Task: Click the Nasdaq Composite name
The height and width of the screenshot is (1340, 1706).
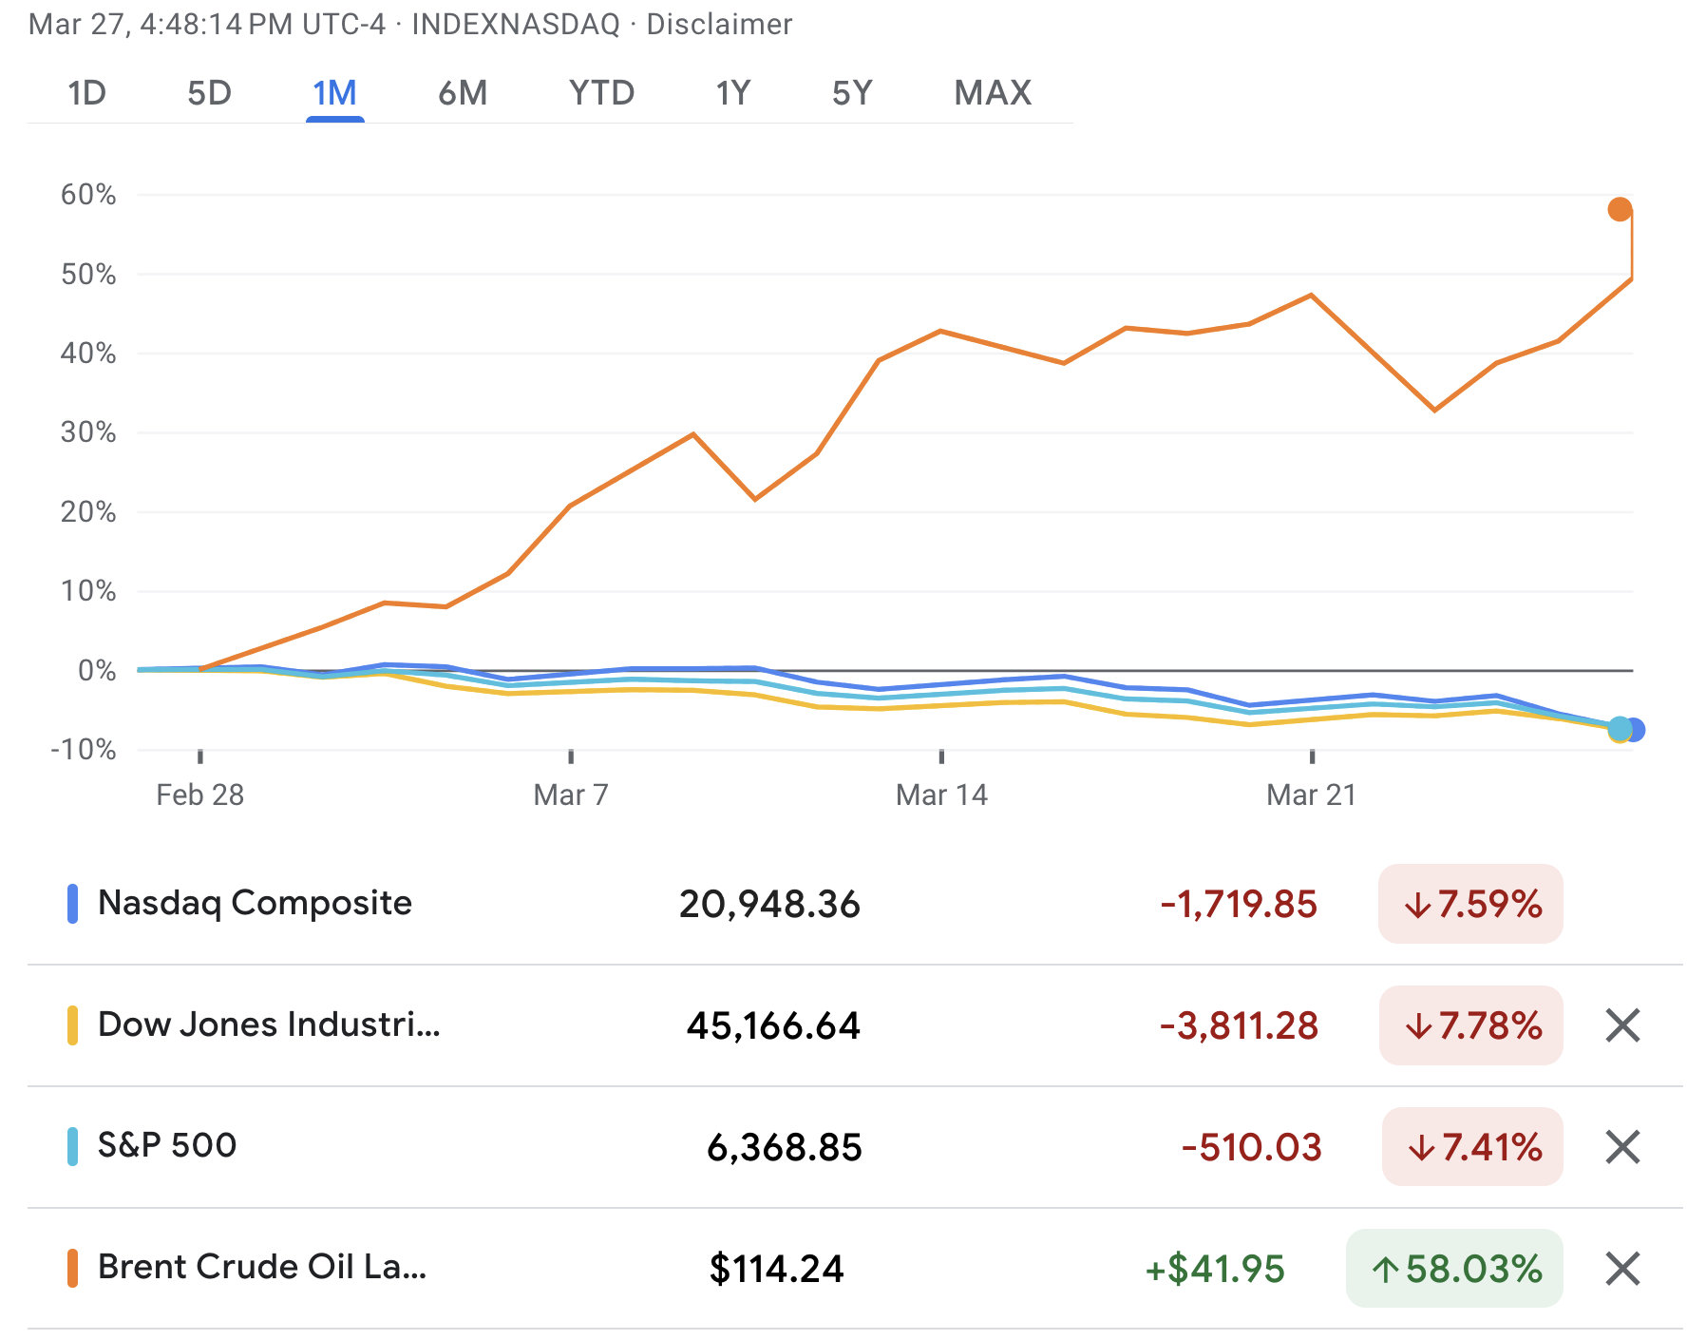Action: pos(255,903)
